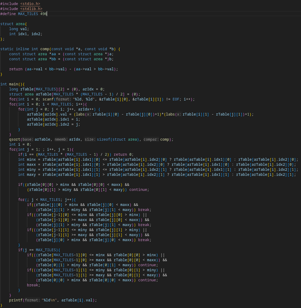The image size is (301, 308).
Task: Click the 'size:' inlay hint
Action: click(x=90, y=140)
